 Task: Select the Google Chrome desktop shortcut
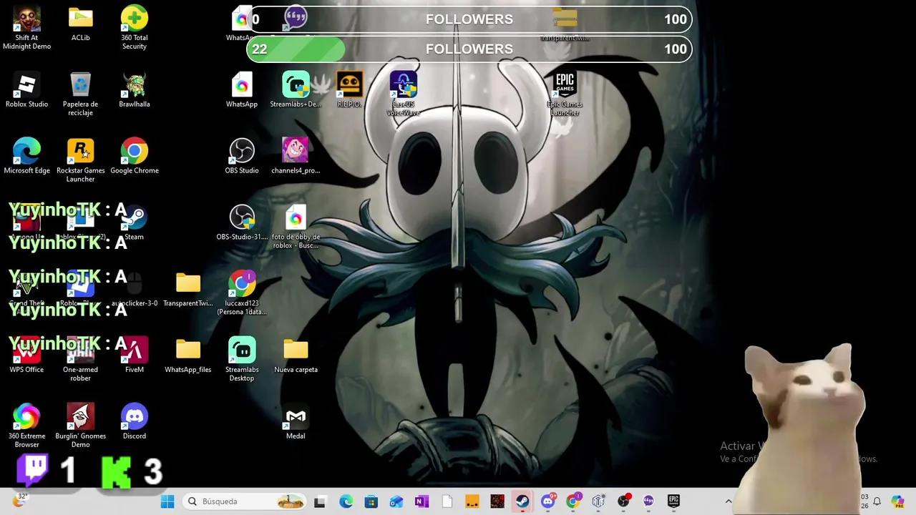point(134,157)
